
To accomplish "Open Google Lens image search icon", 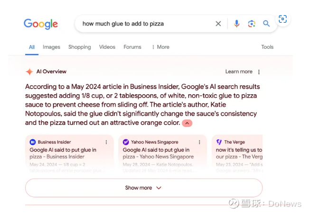I will pos(252,24).
